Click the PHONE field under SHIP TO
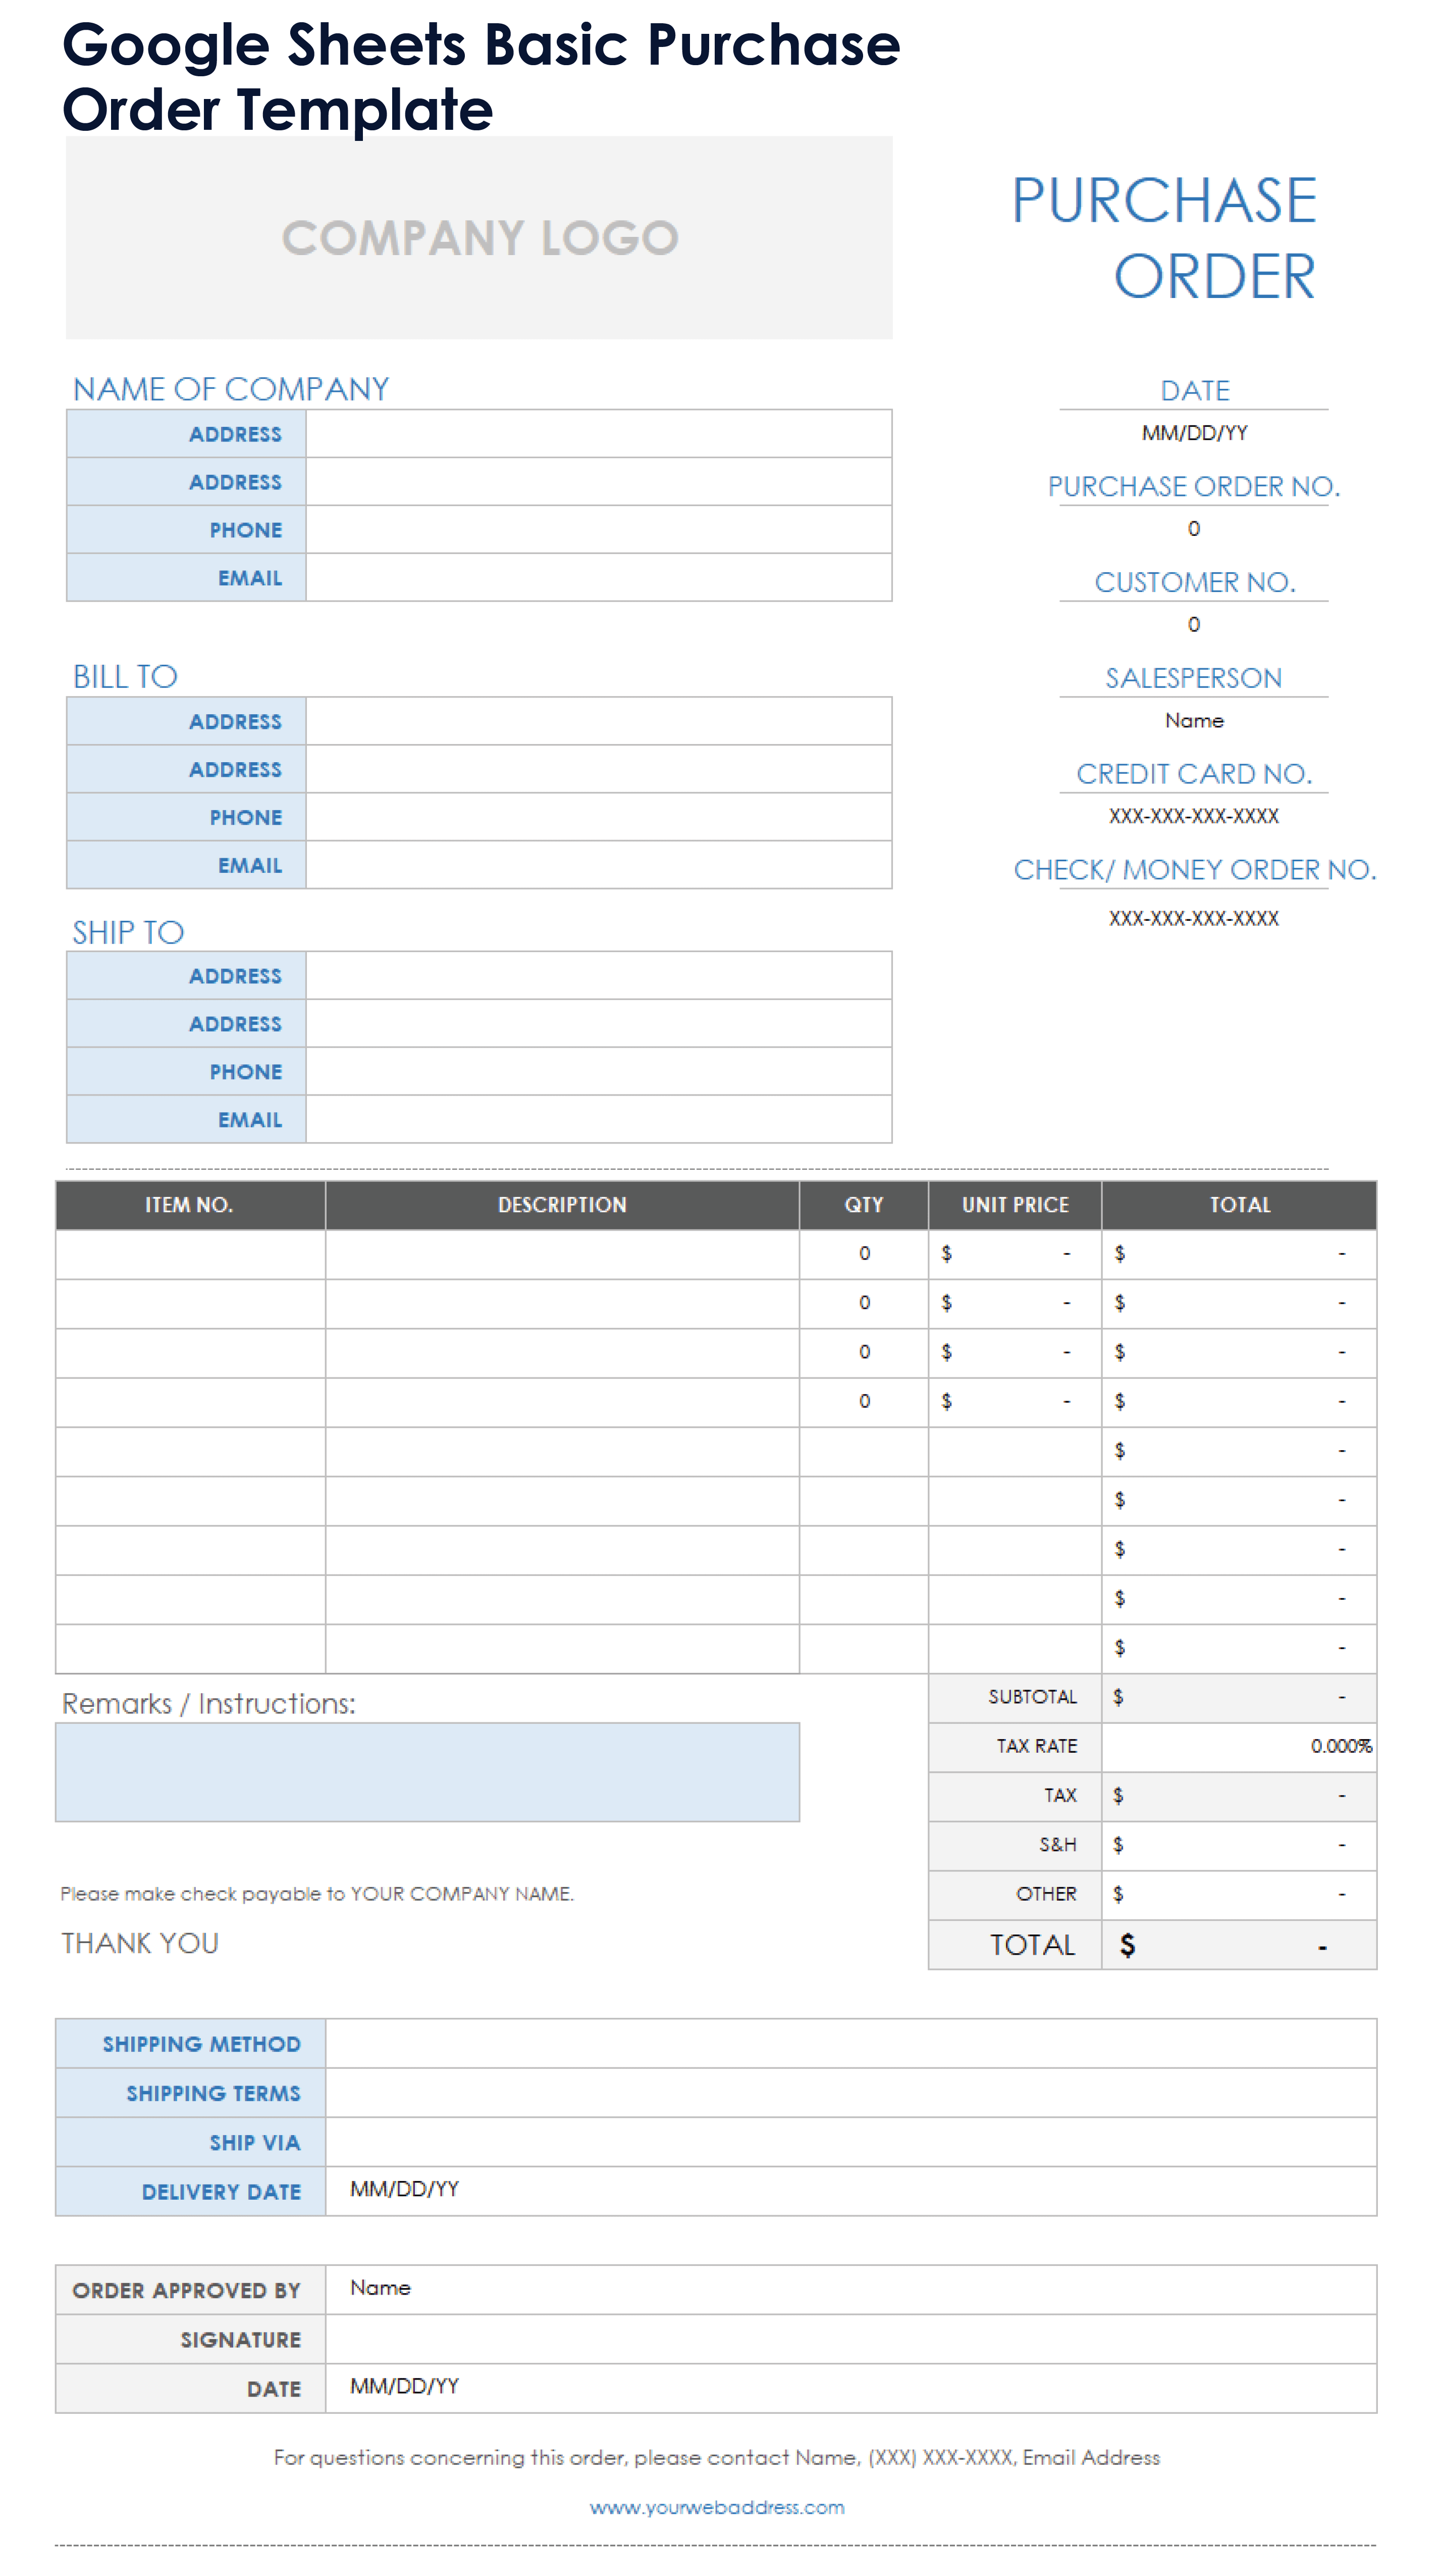 [599, 1072]
